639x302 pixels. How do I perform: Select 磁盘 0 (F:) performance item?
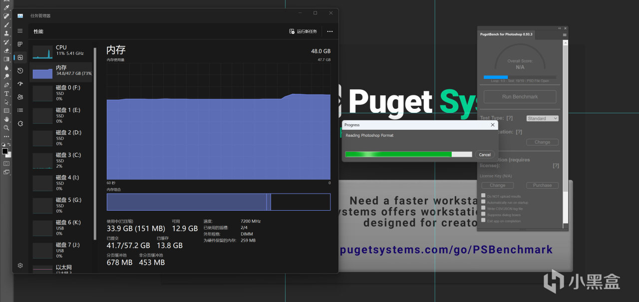click(62, 93)
